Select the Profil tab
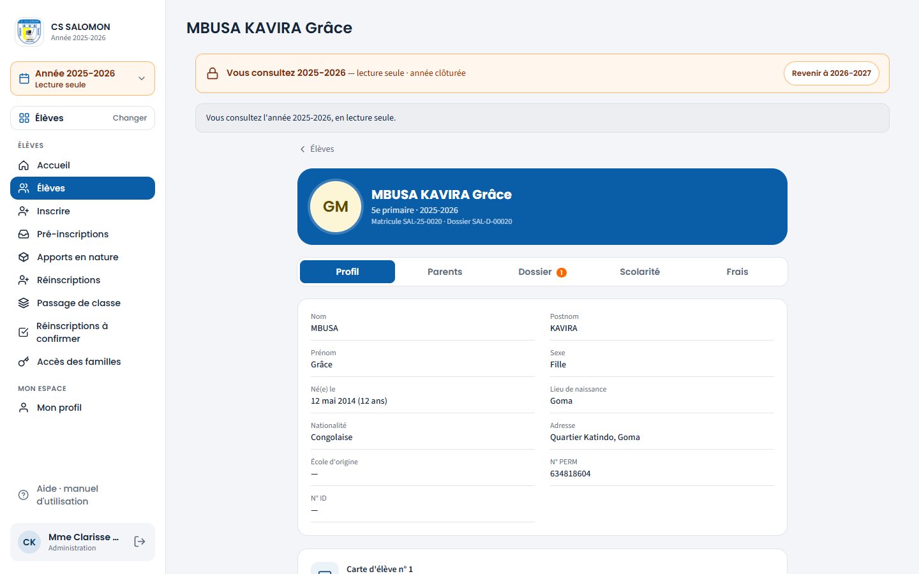The height and width of the screenshot is (574, 919). click(x=347, y=272)
